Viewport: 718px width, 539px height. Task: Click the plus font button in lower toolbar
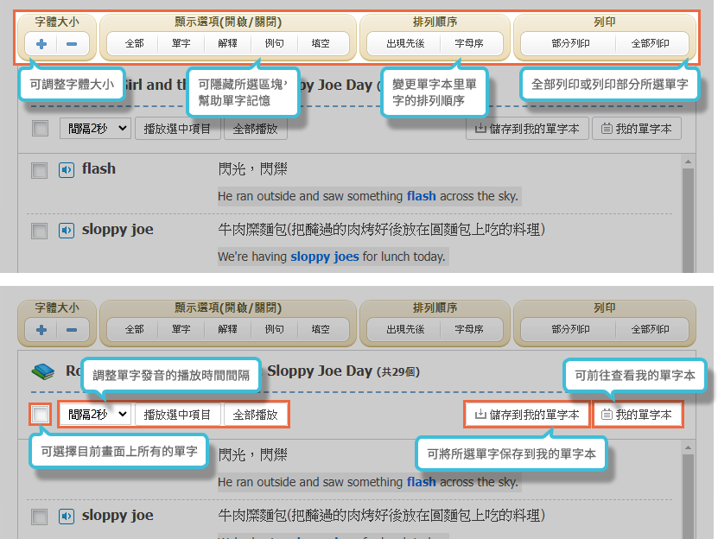(x=41, y=330)
